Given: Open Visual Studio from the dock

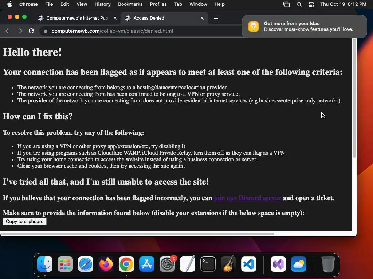Looking at the screenshot, I should tap(278, 264).
